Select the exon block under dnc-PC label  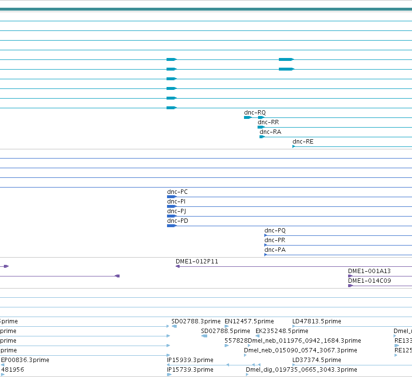pos(171,197)
